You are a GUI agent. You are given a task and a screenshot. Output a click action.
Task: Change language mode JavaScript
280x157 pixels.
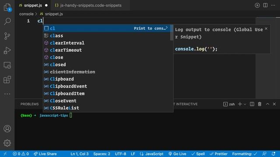[152, 154]
